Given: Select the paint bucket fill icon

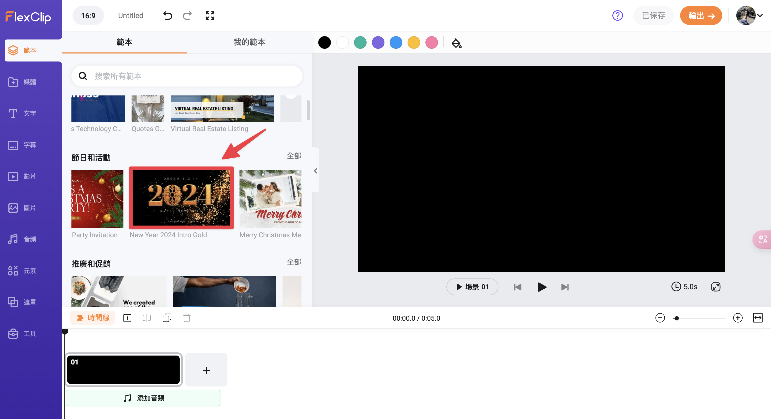Looking at the screenshot, I should [x=456, y=43].
